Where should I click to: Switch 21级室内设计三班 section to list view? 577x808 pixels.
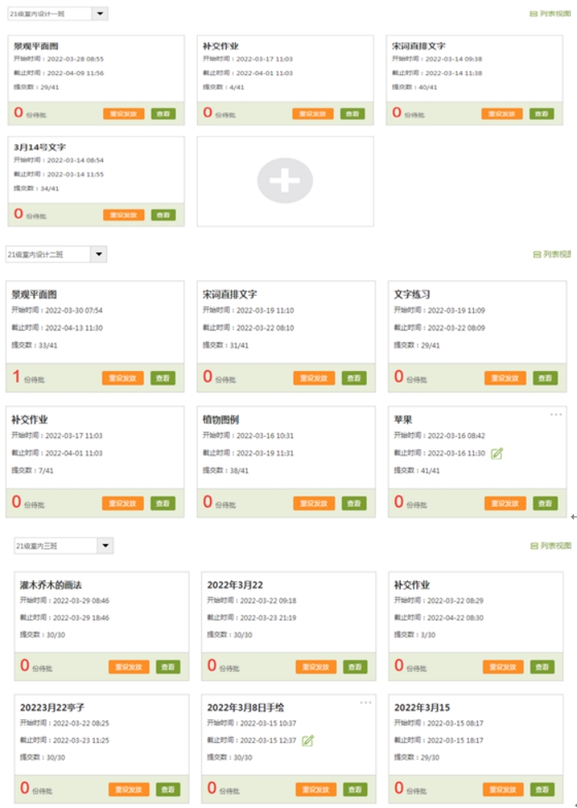551,546
